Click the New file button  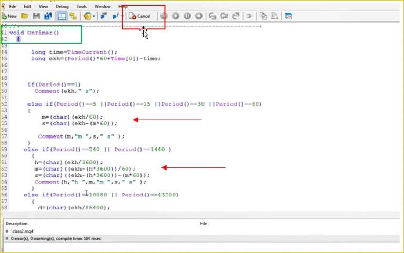tap(9, 16)
